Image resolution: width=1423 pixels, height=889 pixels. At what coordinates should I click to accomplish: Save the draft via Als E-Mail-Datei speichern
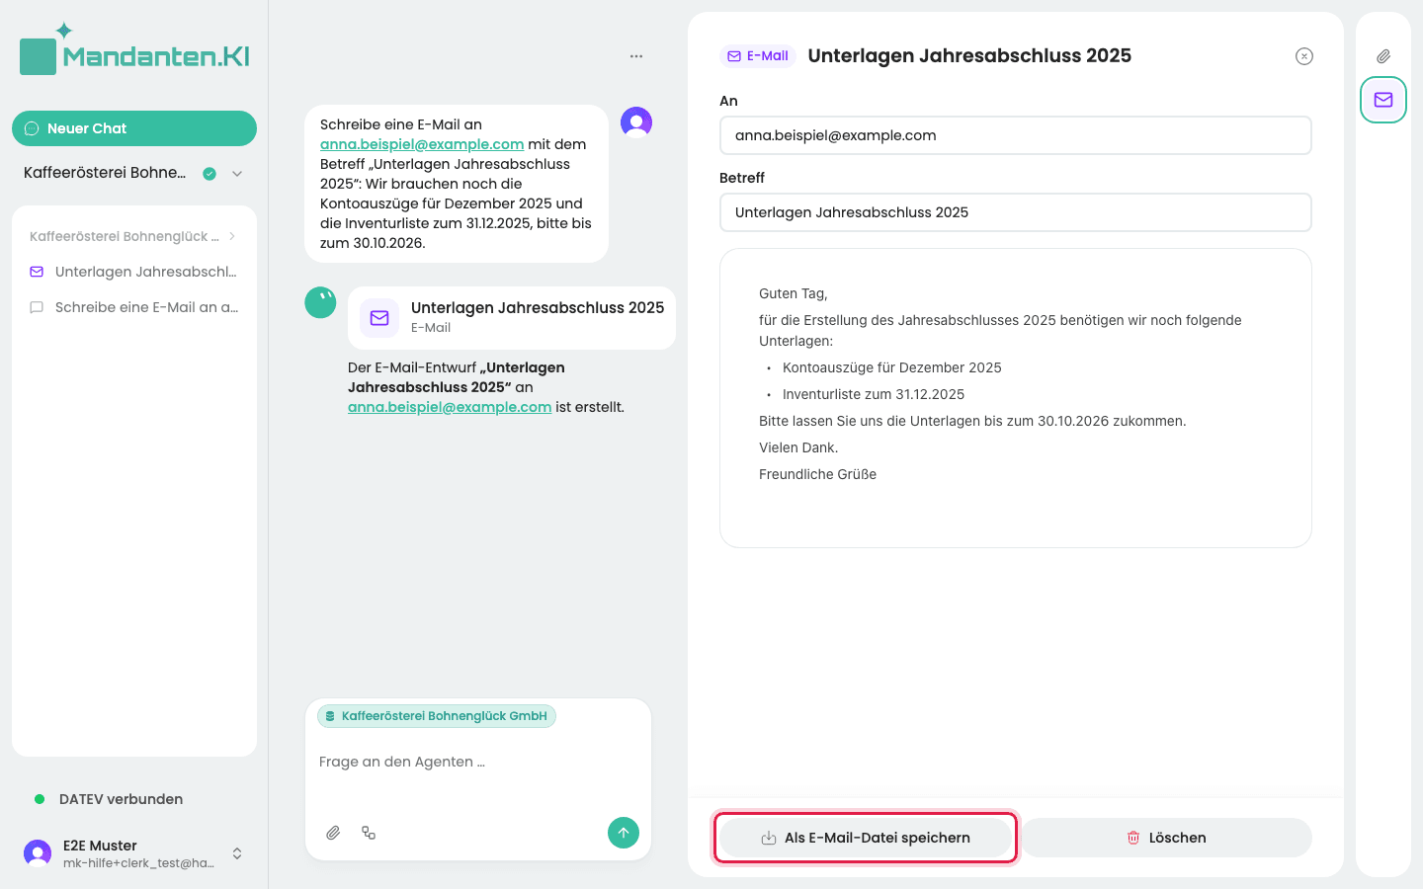[x=866, y=838]
